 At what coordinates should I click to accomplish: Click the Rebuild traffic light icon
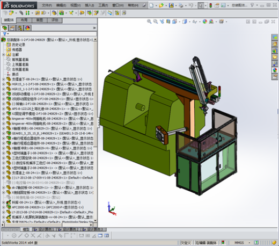point(210,5)
